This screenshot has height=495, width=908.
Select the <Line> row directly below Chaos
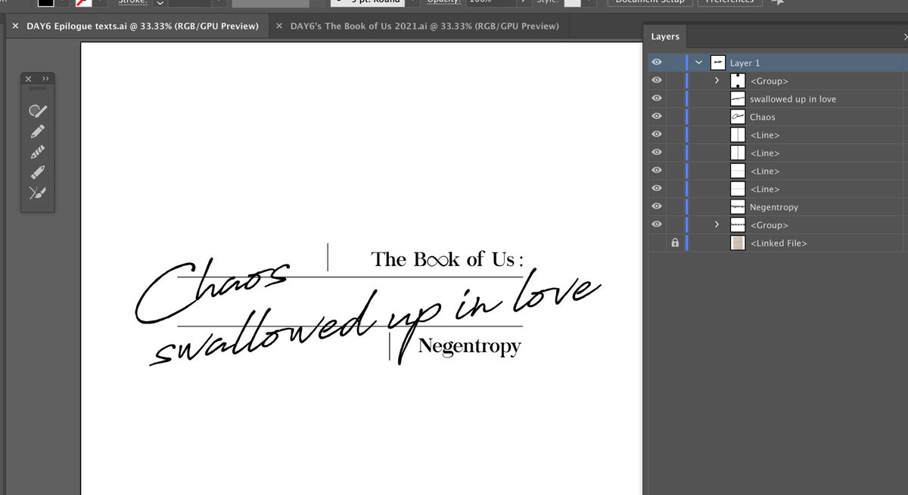(x=778, y=135)
